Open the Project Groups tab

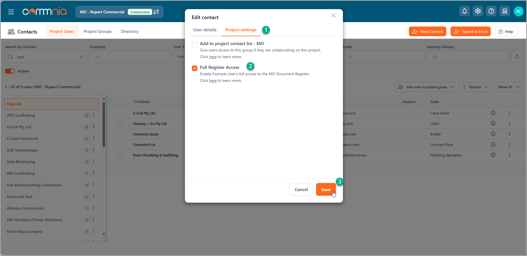98,32
